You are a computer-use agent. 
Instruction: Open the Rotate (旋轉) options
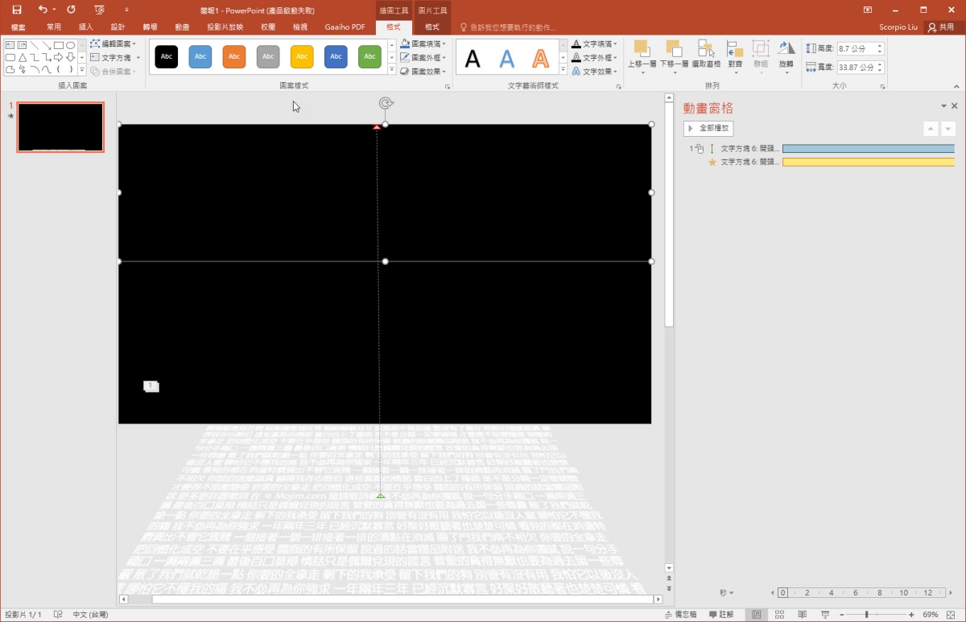(786, 54)
